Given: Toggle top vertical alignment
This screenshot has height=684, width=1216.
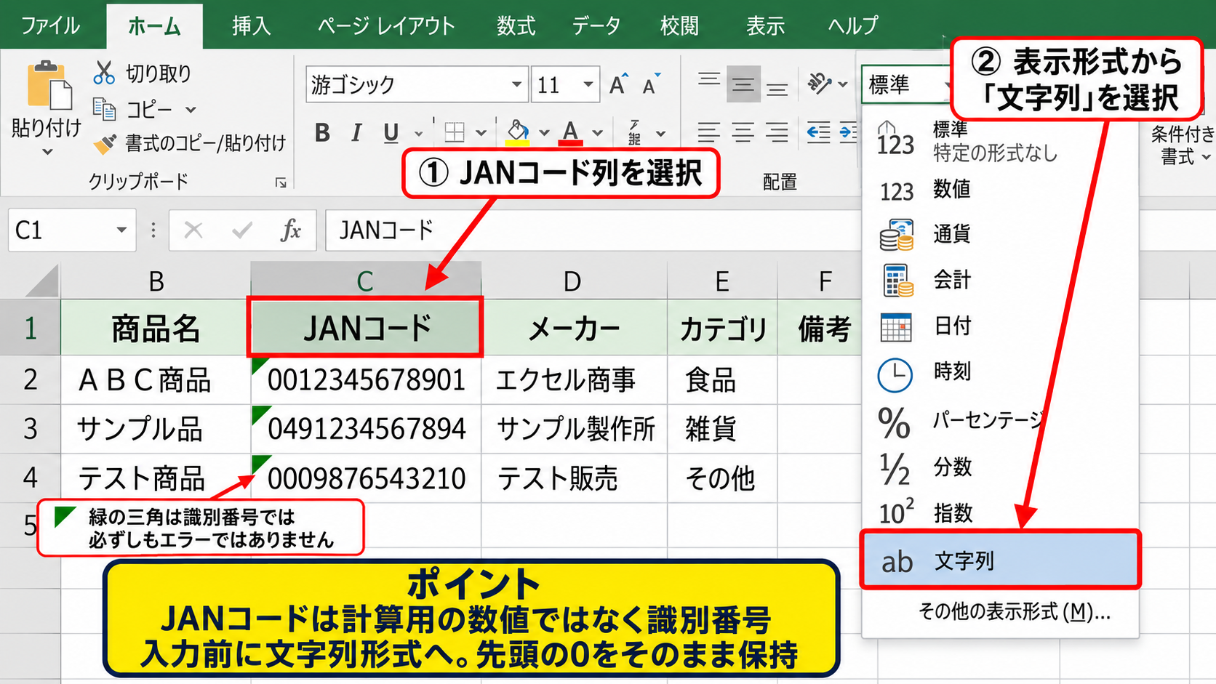Looking at the screenshot, I should [709, 79].
